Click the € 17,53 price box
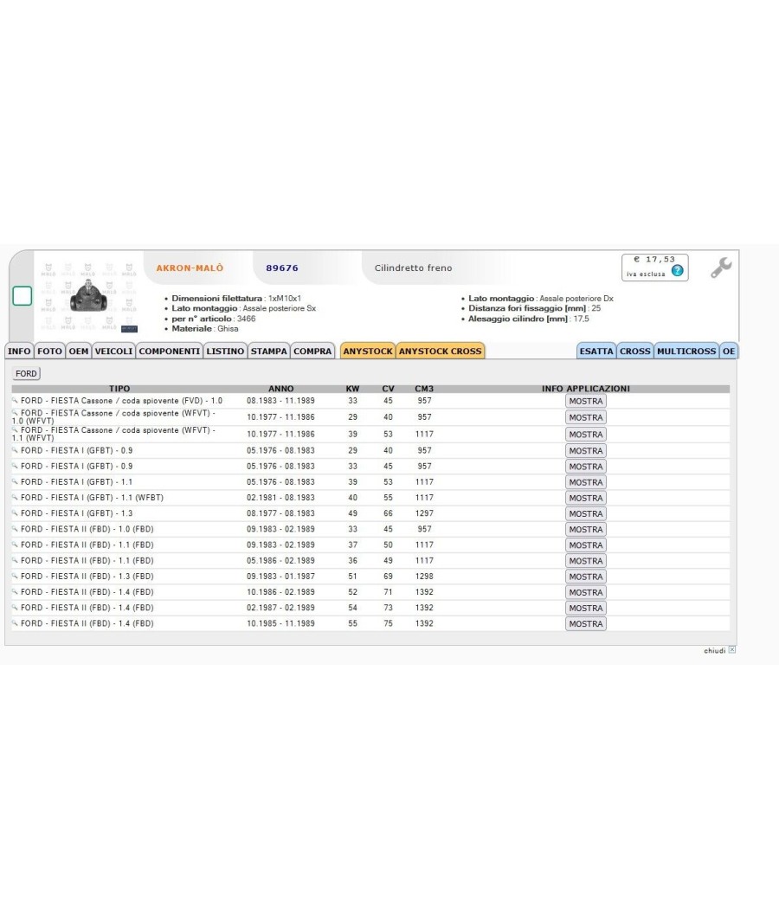 pyautogui.click(x=655, y=268)
